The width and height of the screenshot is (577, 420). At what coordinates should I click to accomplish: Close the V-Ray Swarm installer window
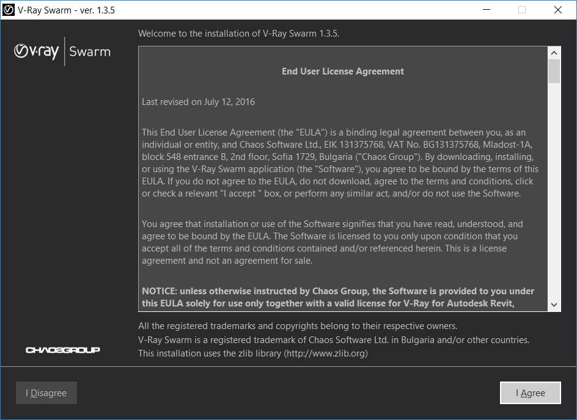(558, 10)
